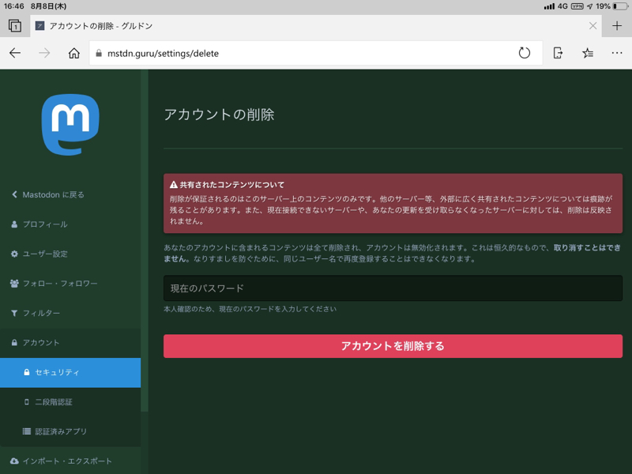The width and height of the screenshot is (632, 474).
Task: Click the list icon beside 認証済みアプリ
Action: pyautogui.click(x=27, y=431)
